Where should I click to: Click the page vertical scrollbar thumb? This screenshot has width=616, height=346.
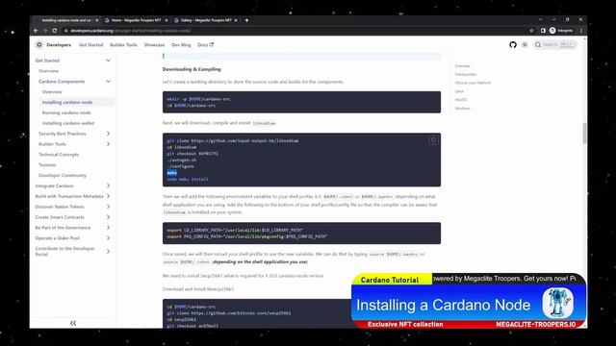point(584,134)
